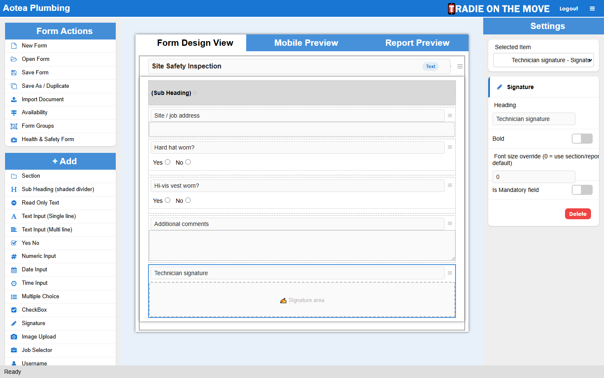Select No for Hard hat worn
The width and height of the screenshot is (604, 378).
point(188,162)
